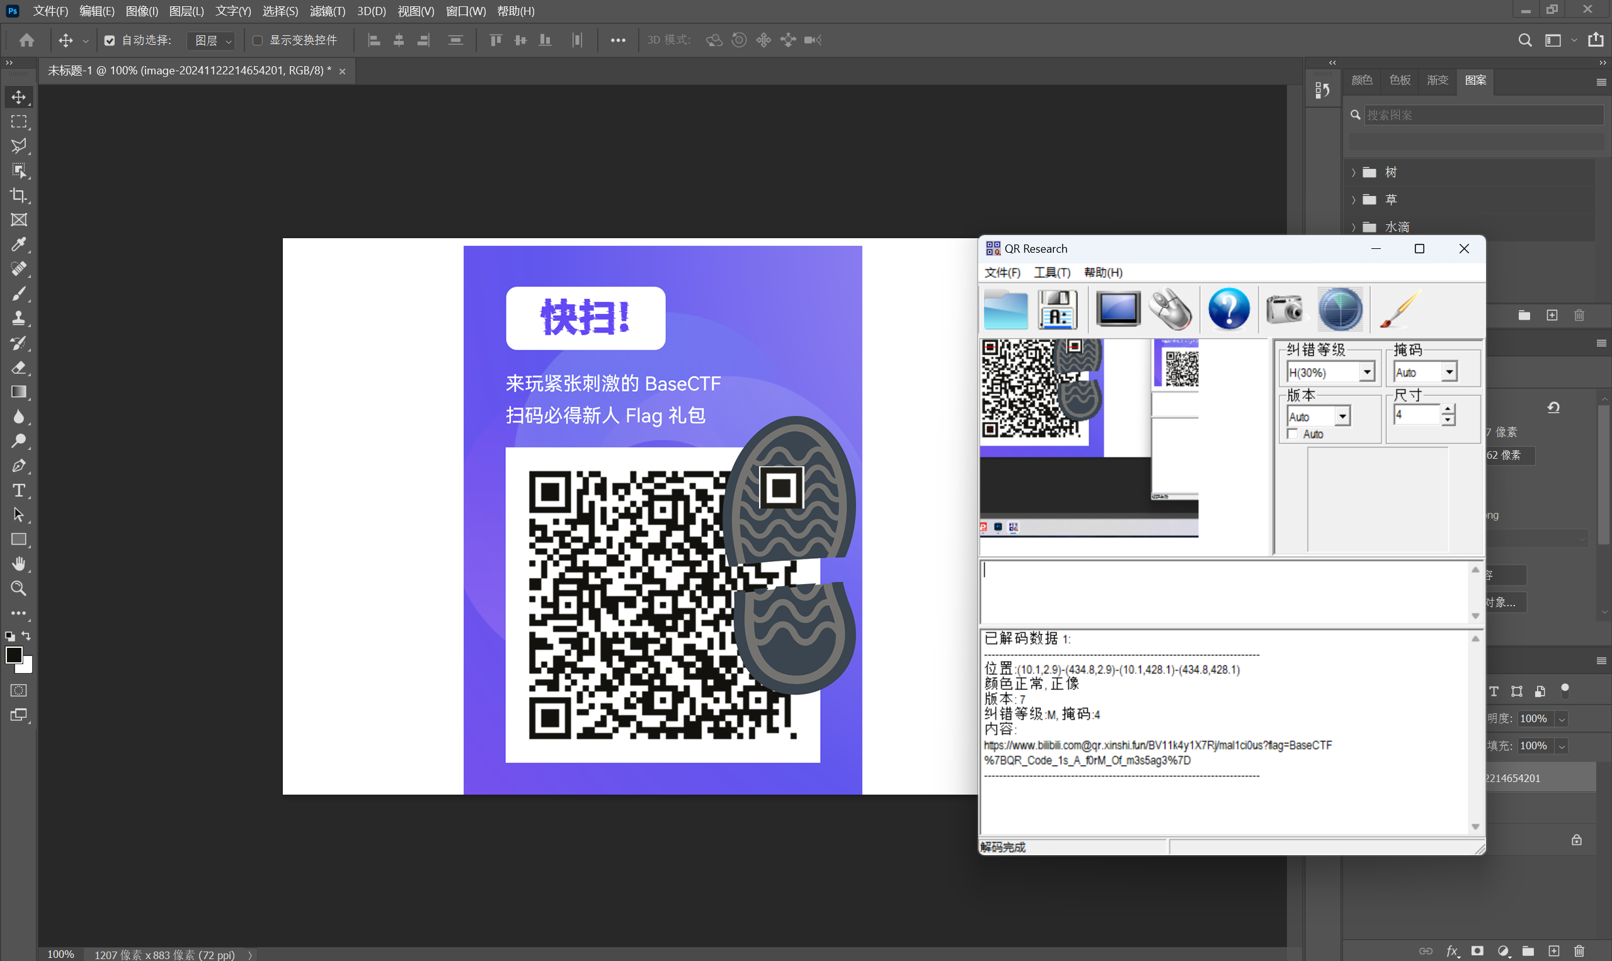Click the foreground color swatch
This screenshot has height=961, width=1612.
[x=13, y=654]
